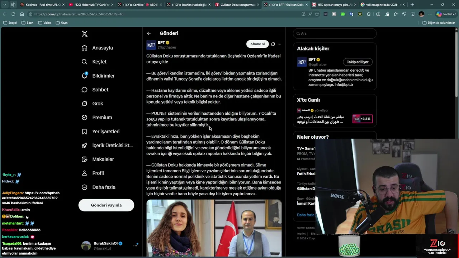Click Daha fazla link under trends
This screenshot has width=459, height=258.
pyautogui.click(x=306, y=215)
